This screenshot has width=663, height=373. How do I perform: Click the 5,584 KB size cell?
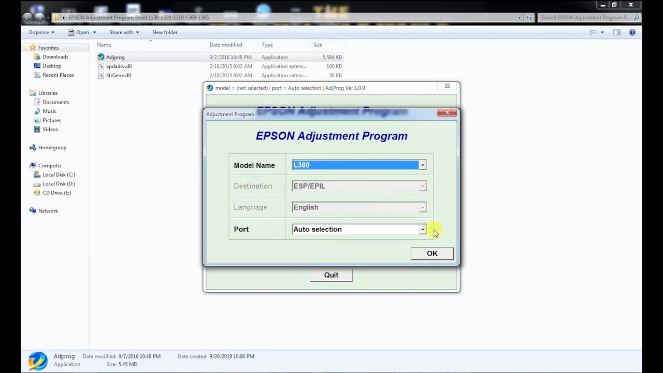tap(331, 58)
